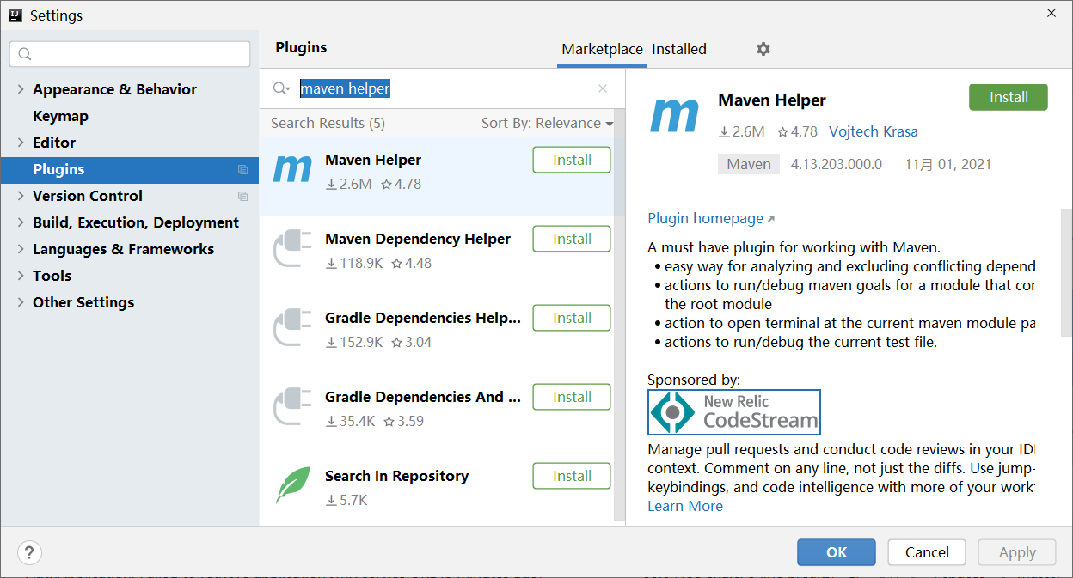
Task: Click the Search In Repository leaf icon
Action: click(x=292, y=485)
